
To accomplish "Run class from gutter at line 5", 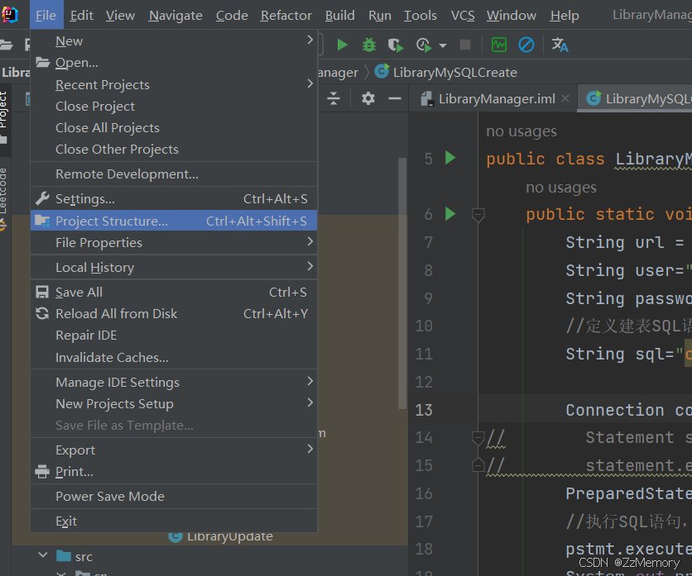I will [450, 158].
